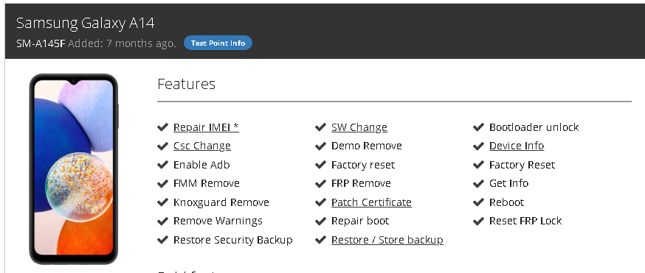Viewport: 645px width, 273px height.
Task: Click the Added: 7 months ago text
Action: tap(123, 43)
